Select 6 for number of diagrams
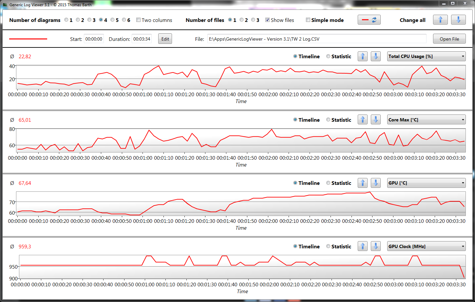Screen dimensions: 475x302 [x=124, y=20]
